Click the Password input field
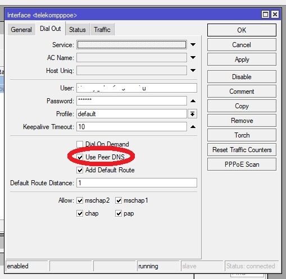The height and width of the screenshot is (279, 286). (x=131, y=101)
